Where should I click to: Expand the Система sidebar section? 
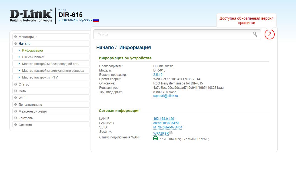tap(51, 125)
